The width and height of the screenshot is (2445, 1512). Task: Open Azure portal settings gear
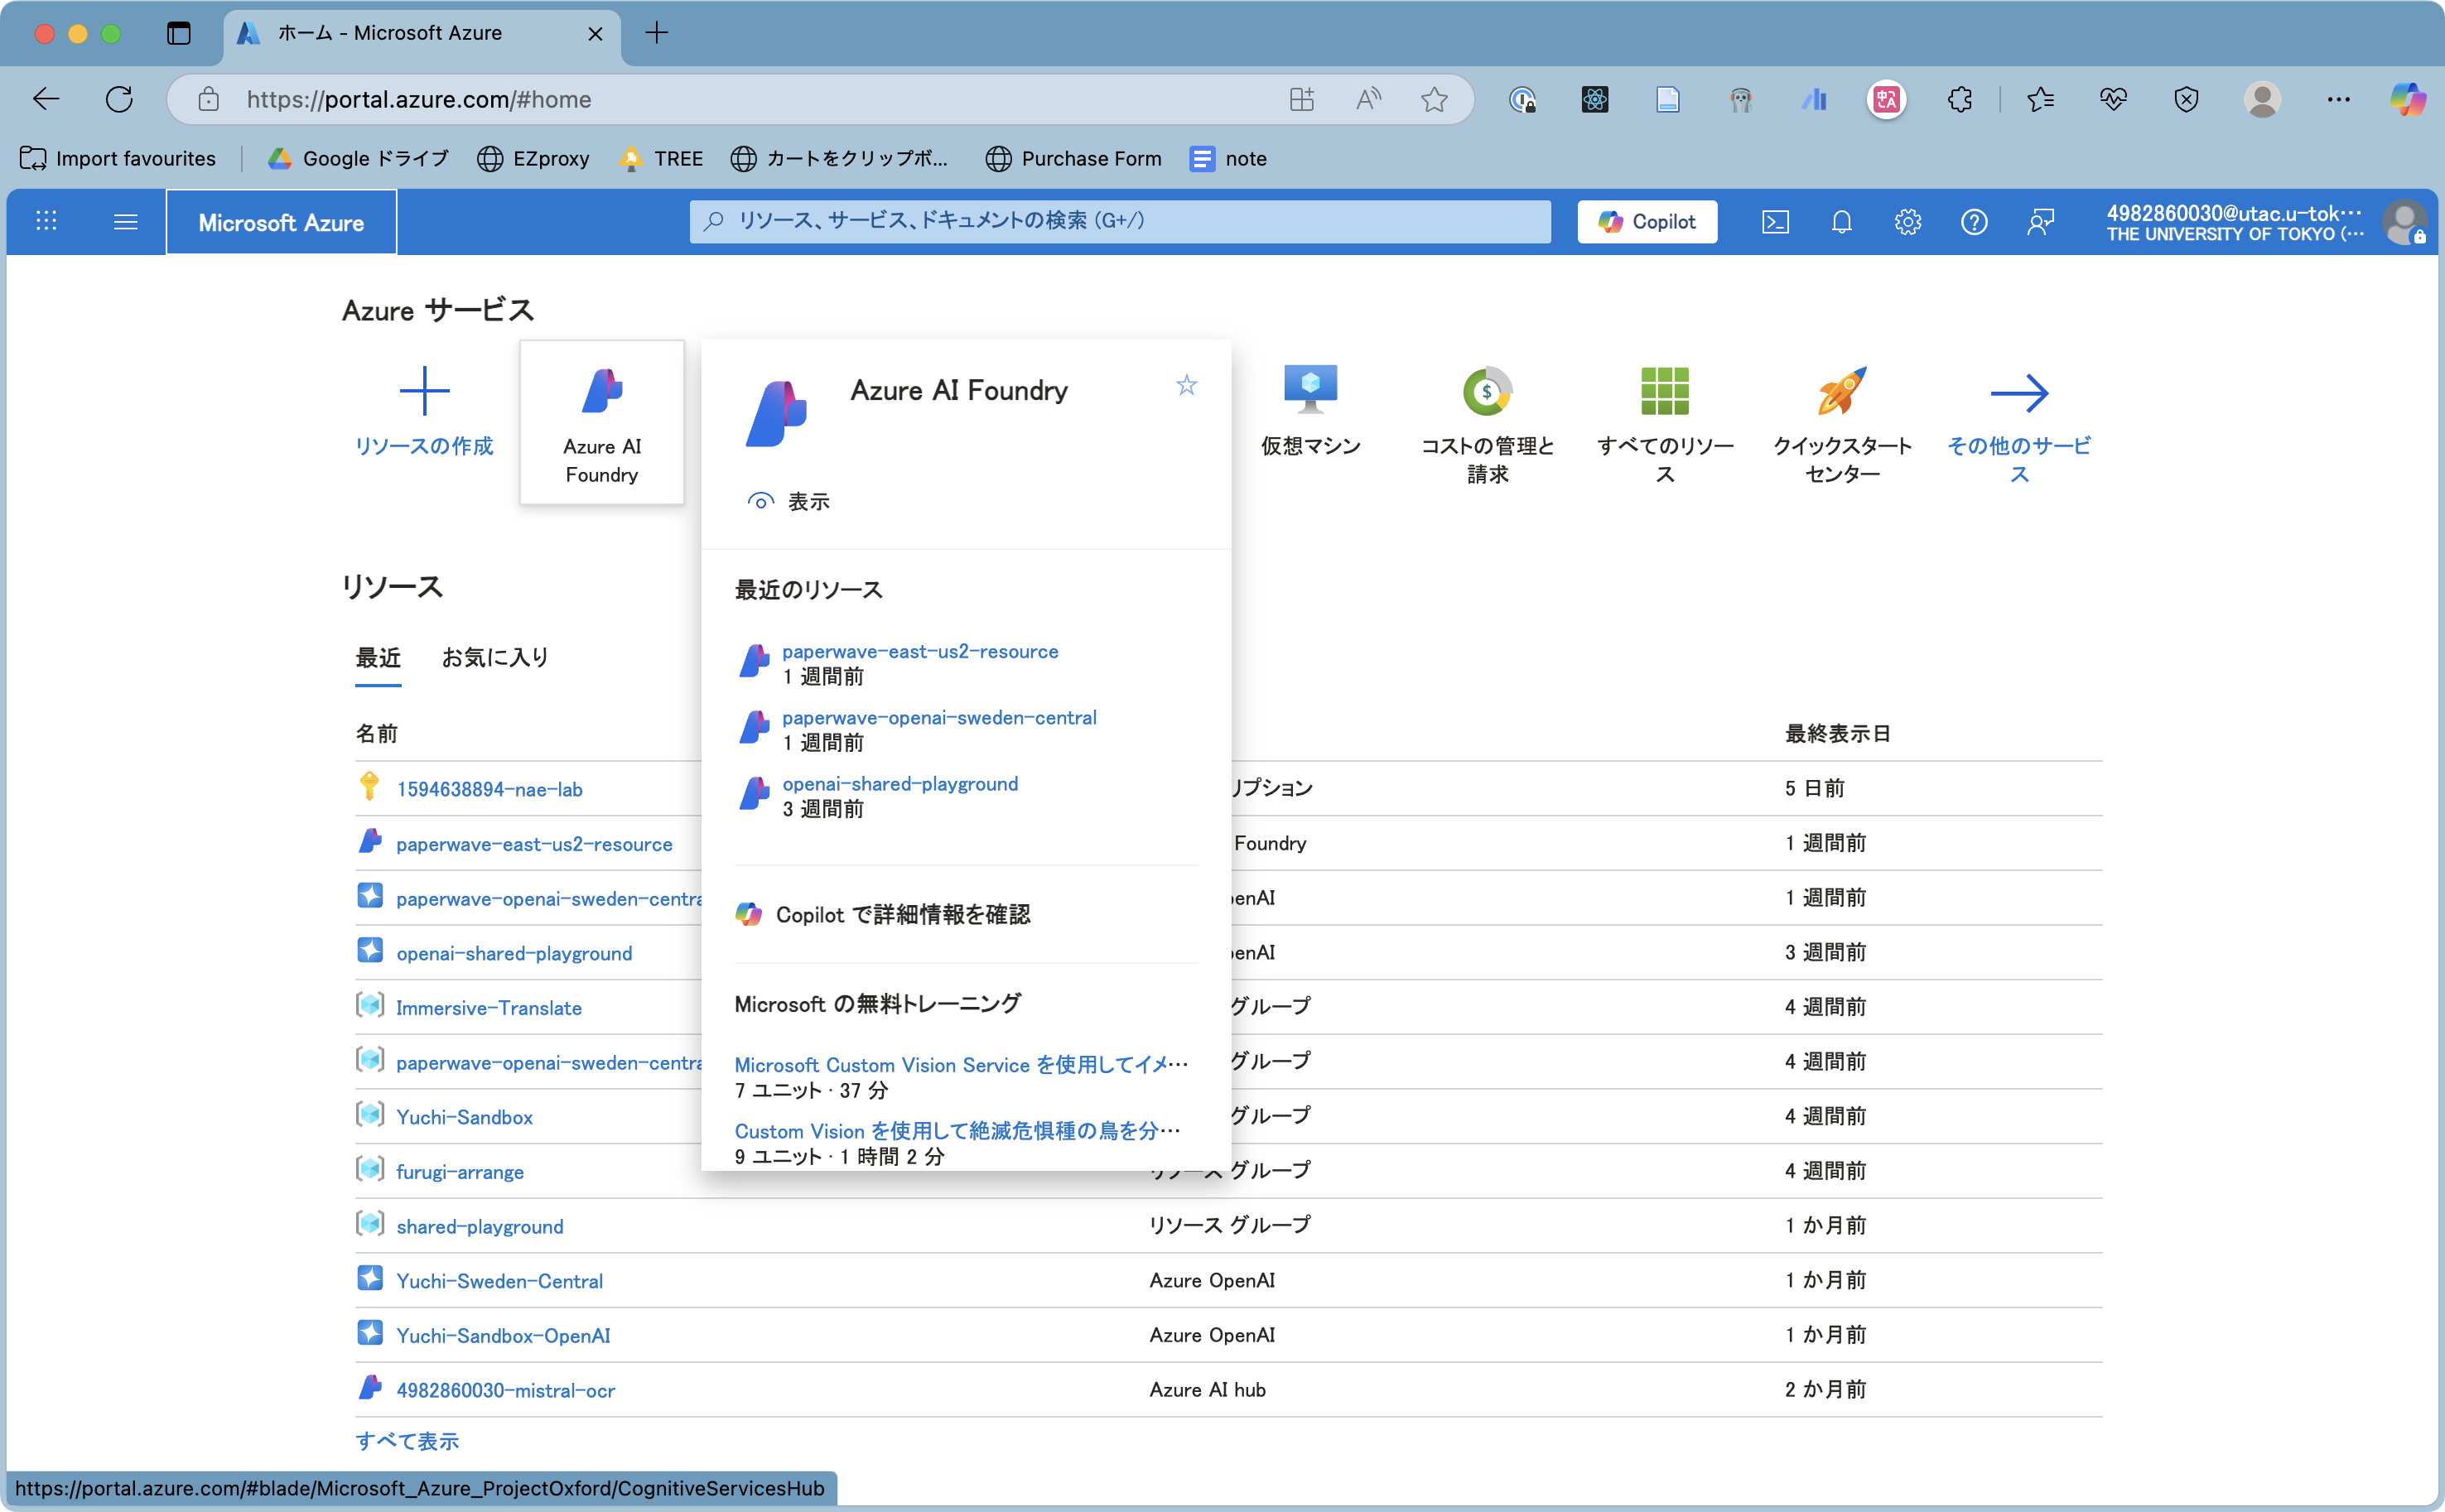point(1908,222)
